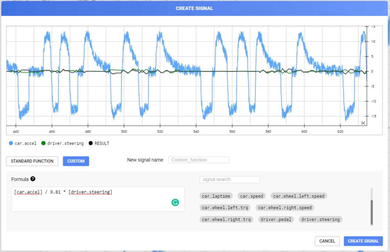Toggle driver.steering legend green dot

click(x=44, y=143)
